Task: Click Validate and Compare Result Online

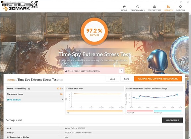Action: pyautogui.click(x=158, y=79)
